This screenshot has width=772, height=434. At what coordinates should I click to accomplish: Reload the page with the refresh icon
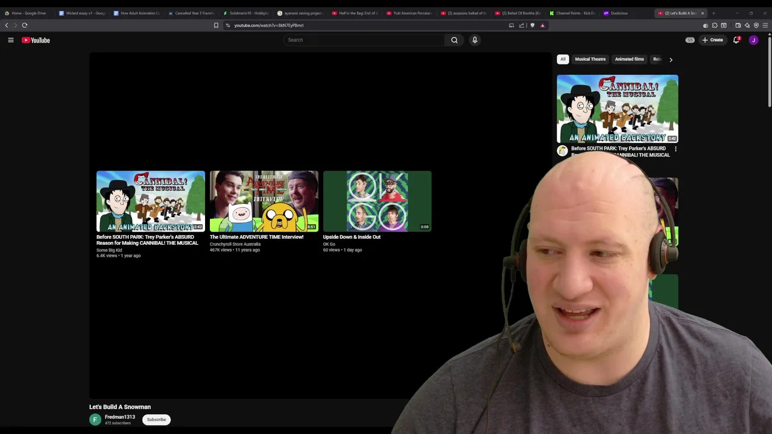[x=25, y=25]
